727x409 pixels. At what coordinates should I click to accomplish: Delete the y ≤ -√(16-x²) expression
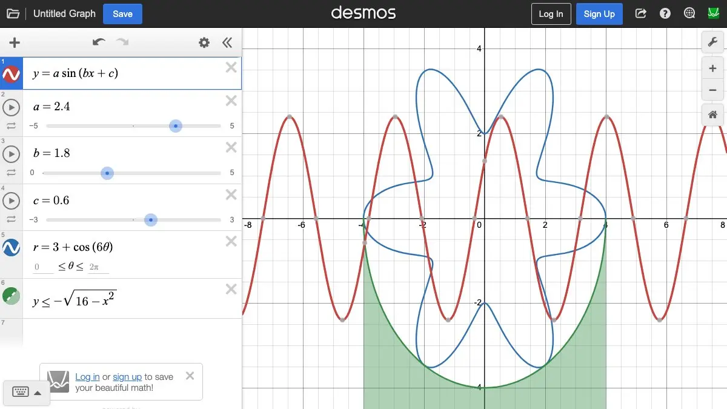click(231, 289)
